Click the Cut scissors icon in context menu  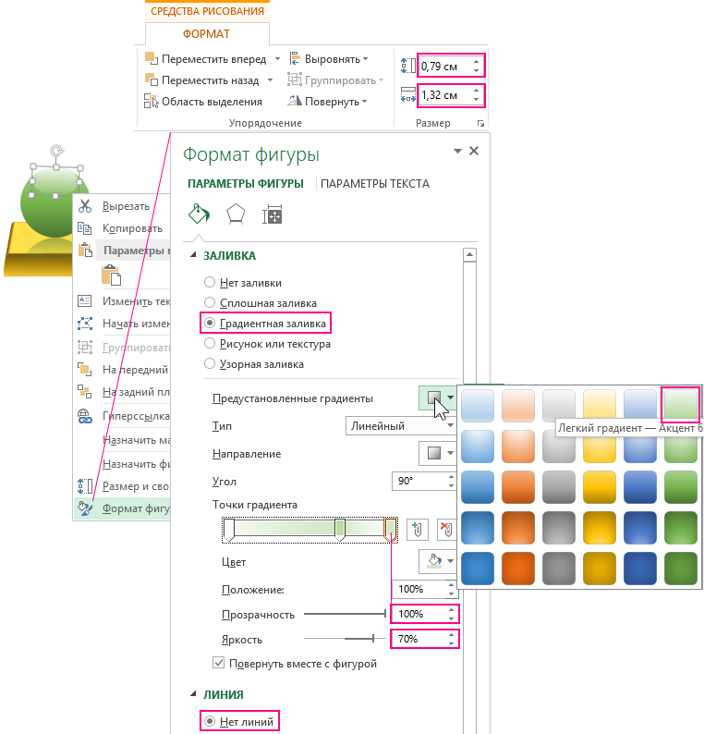coord(85,206)
